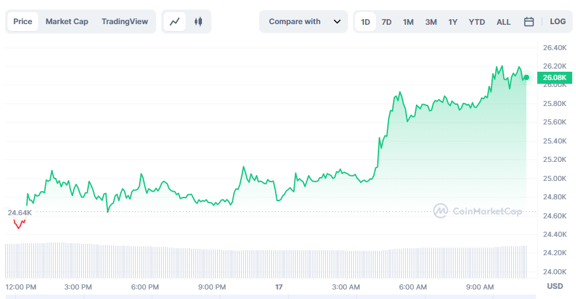Switch to candlestick chart view

point(198,22)
